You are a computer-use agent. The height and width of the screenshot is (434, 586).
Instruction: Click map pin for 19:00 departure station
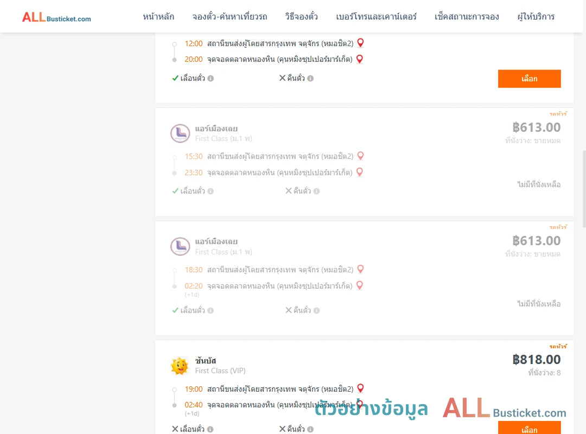click(360, 388)
